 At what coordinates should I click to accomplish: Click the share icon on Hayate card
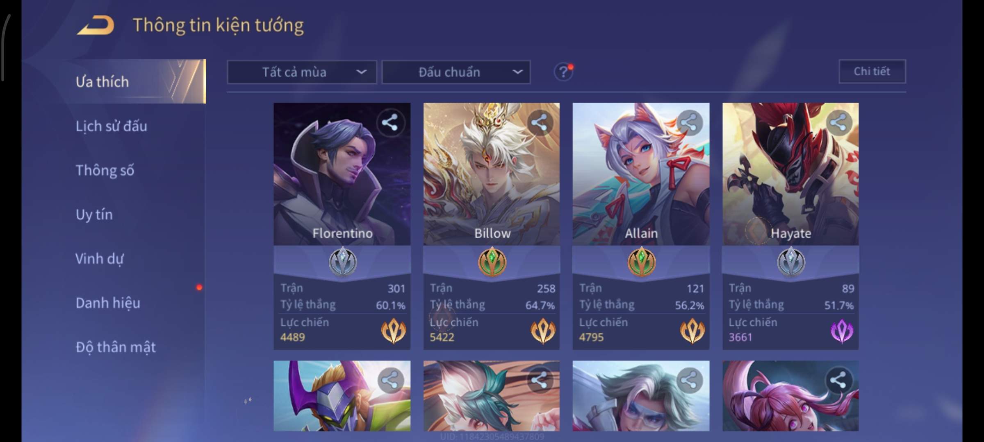coord(838,122)
